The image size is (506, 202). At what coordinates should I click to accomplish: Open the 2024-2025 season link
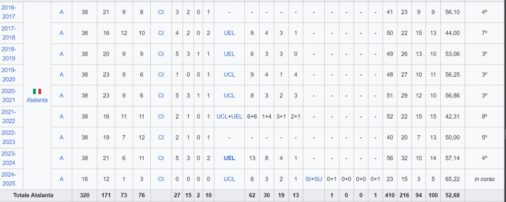pos(8,179)
